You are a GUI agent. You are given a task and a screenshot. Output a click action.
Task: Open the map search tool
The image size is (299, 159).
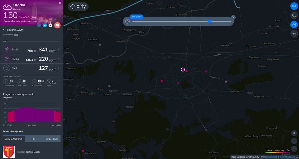pyautogui.click(x=294, y=15)
